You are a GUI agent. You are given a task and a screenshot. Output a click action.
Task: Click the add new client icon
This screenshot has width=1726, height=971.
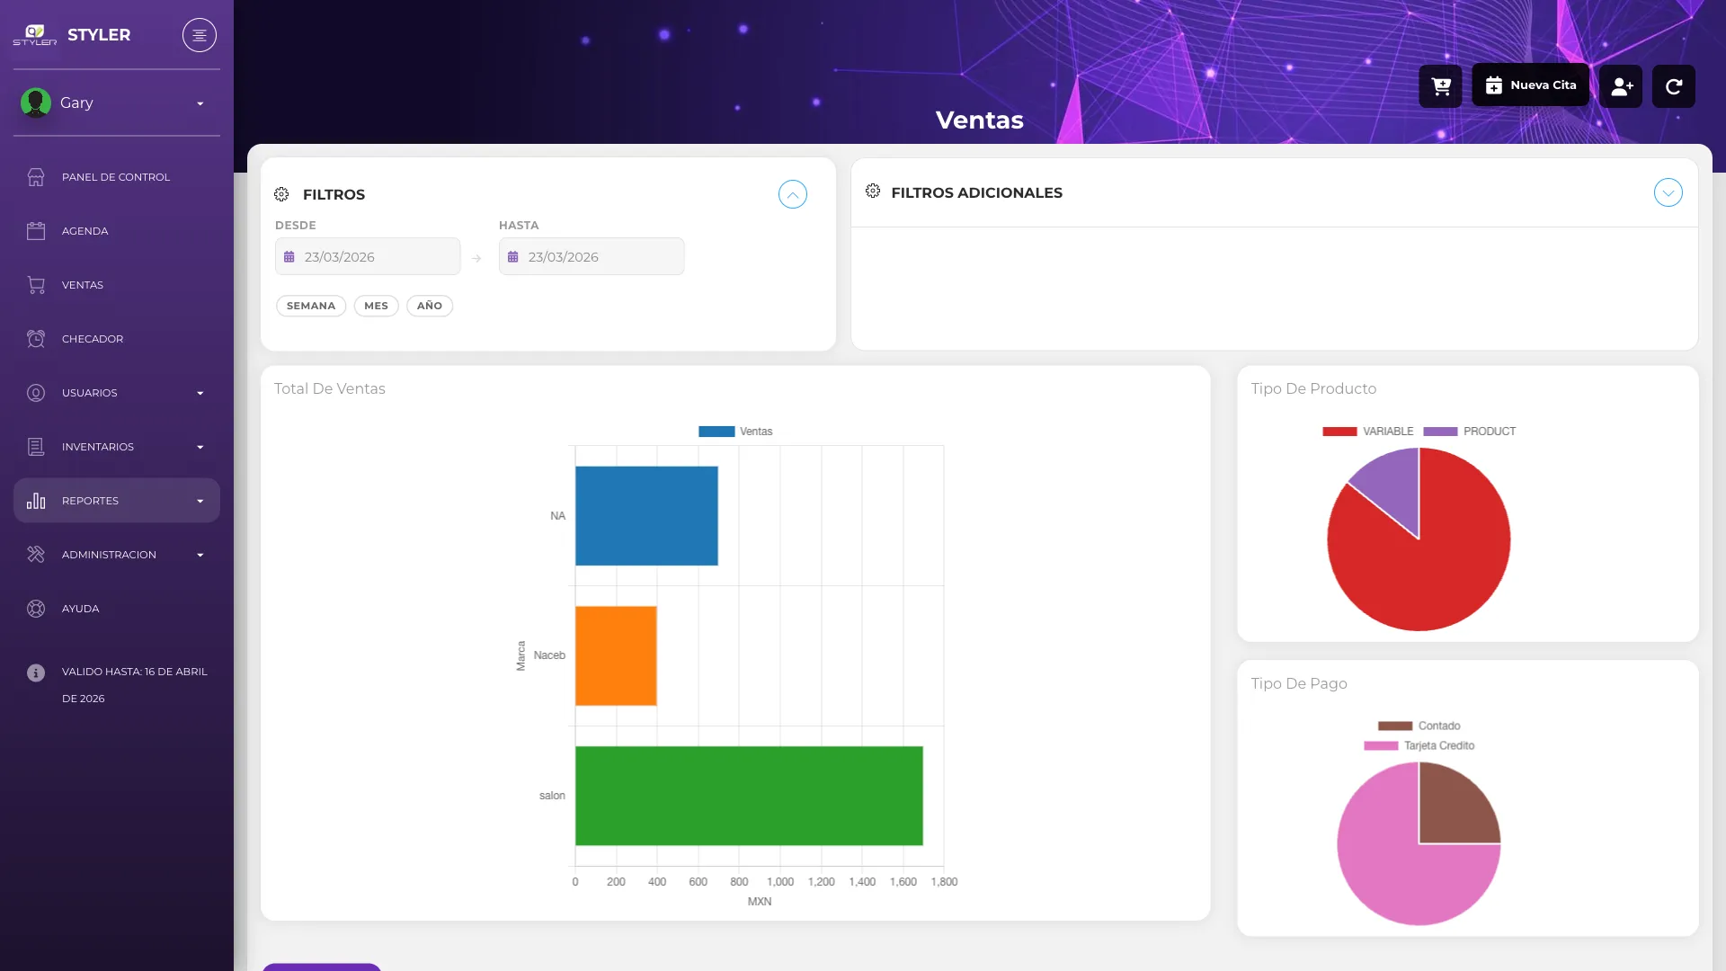1621,86
